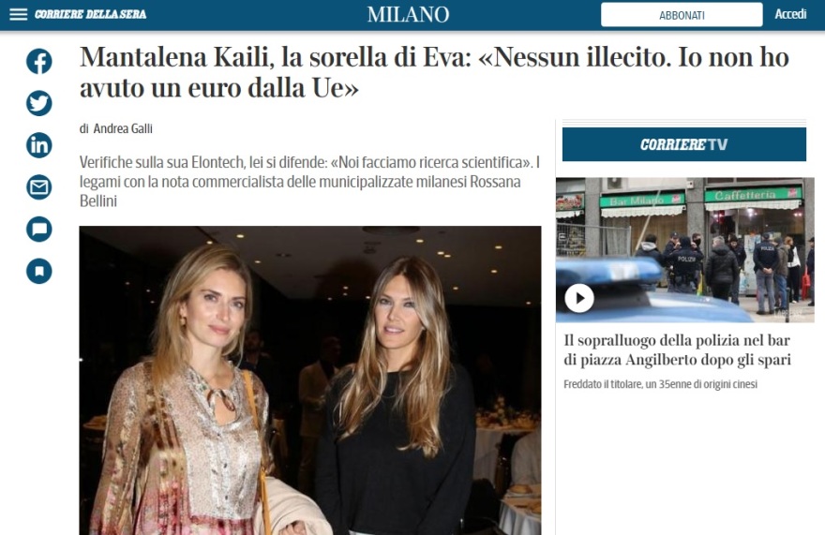Click the Mantalena Kaili article headline
Image resolution: width=825 pixels, height=535 pixels.
tap(434, 72)
